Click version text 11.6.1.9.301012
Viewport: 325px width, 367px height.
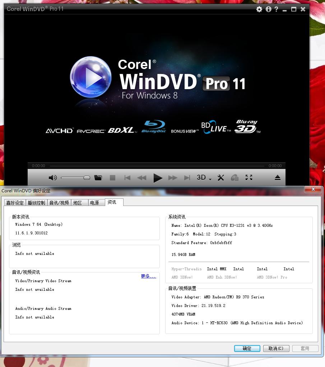(31, 233)
